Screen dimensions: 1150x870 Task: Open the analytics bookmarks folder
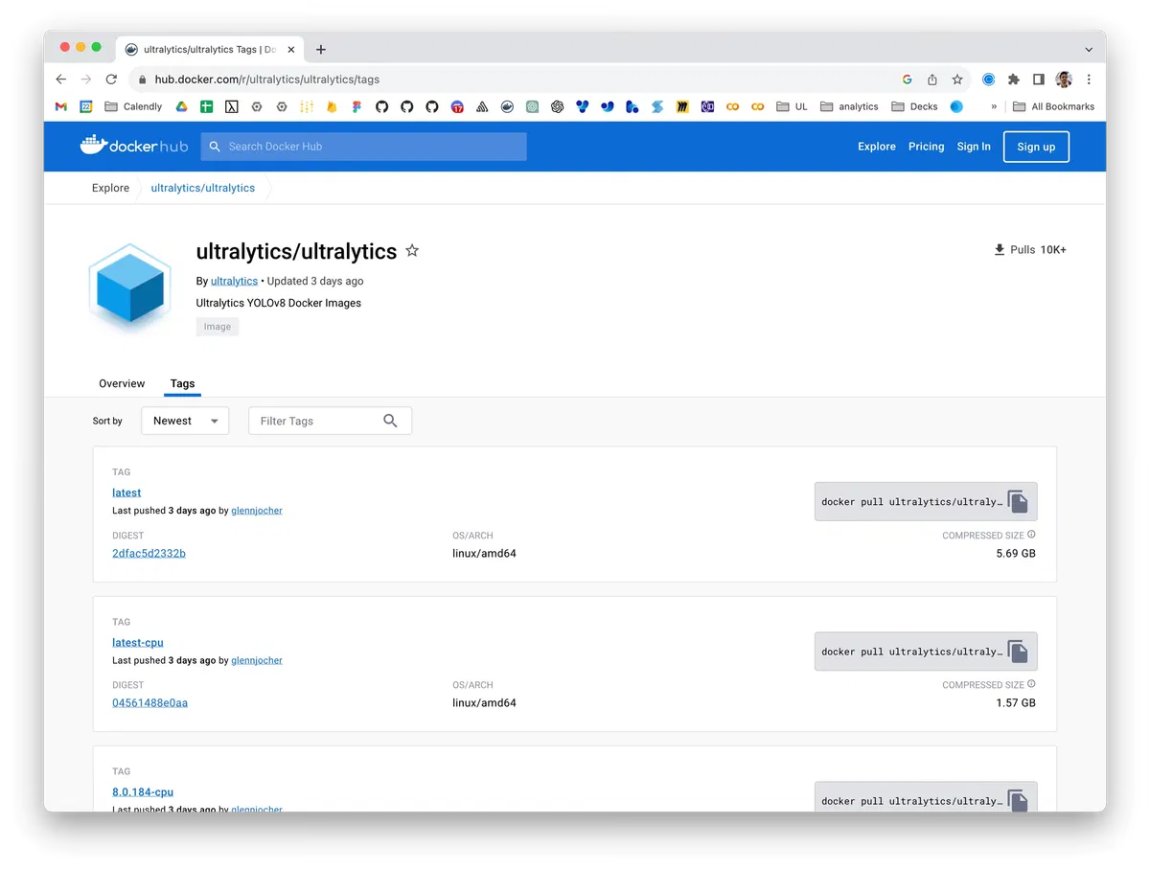[x=850, y=106]
